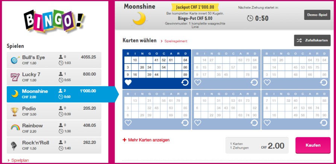
Task: Generate random cards with Zufallskarten
Action: tap(312, 40)
